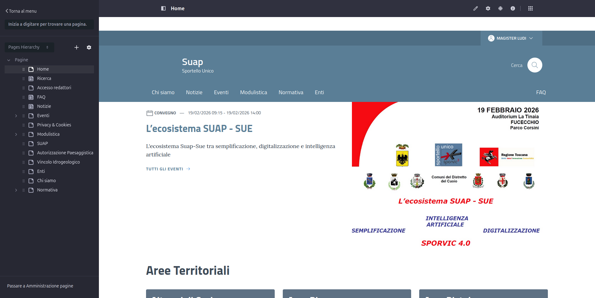Open the page info icon

(513, 8)
